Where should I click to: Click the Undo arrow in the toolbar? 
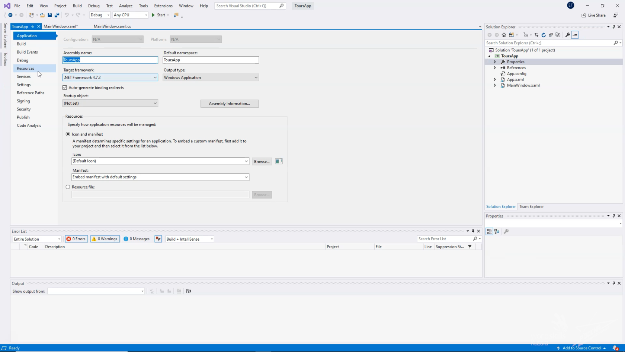pos(67,15)
